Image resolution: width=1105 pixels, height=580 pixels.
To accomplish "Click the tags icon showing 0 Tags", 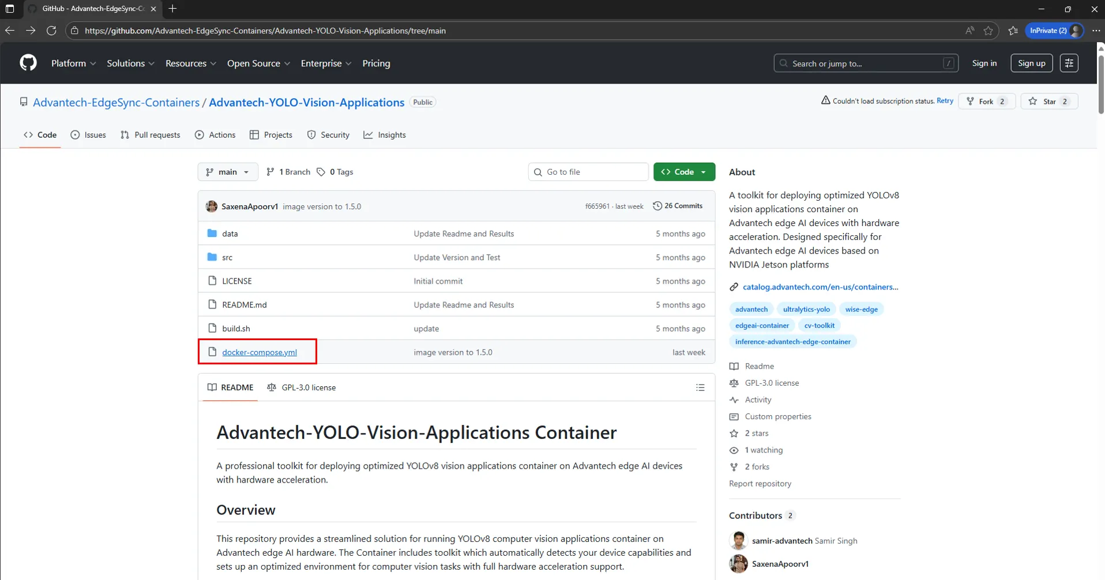I will (322, 171).
